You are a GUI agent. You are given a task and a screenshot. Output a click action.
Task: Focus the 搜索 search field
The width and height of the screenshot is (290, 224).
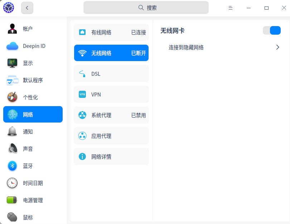point(146,8)
